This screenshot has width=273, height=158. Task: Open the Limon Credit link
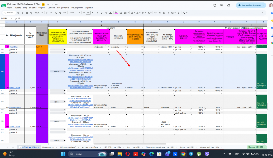15,88
